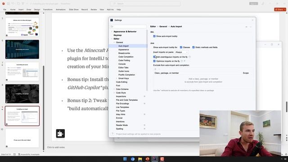
Task: Toggle Add unambiguous imports on the fly
Action: pos(154,57)
